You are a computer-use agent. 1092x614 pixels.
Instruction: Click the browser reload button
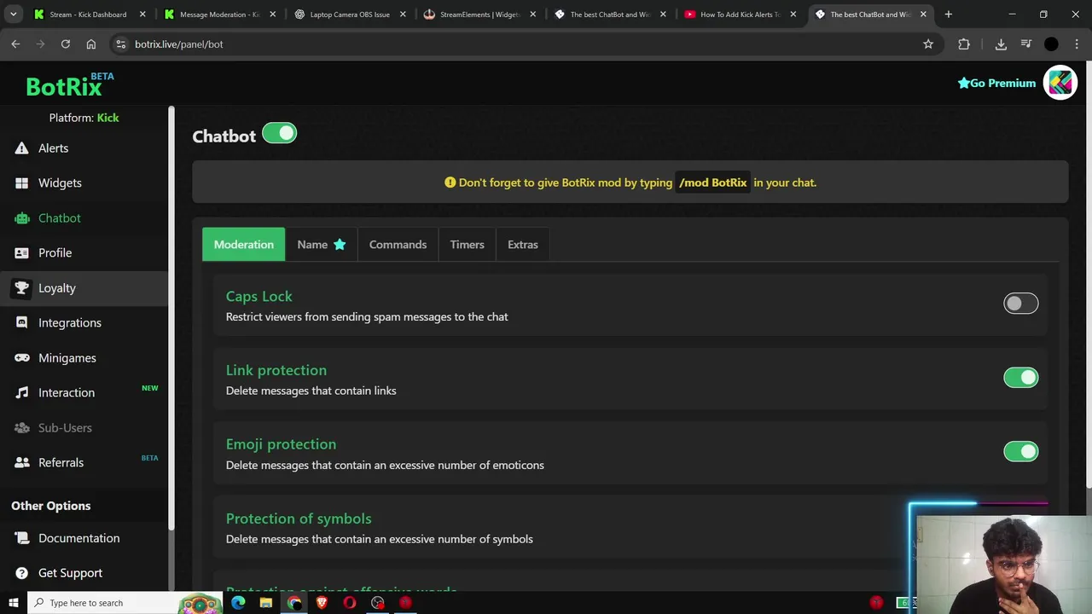click(x=65, y=44)
